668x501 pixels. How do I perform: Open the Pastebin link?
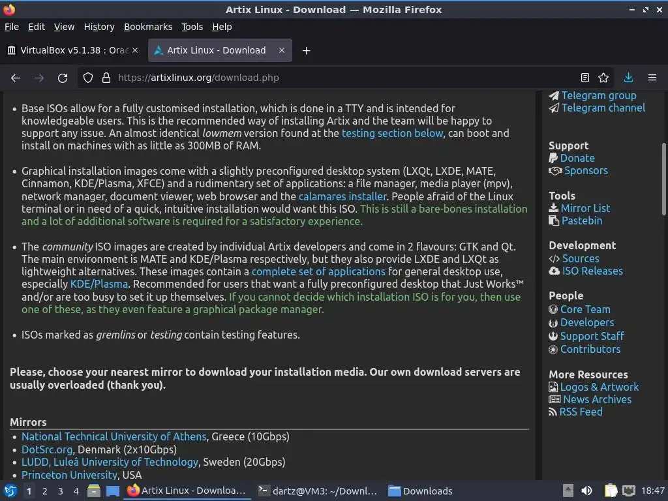point(581,220)
